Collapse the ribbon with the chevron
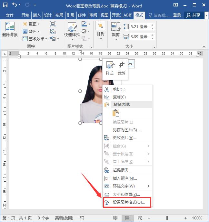The image size is (209, 222). pyautogui.click(x=204, y=47)
